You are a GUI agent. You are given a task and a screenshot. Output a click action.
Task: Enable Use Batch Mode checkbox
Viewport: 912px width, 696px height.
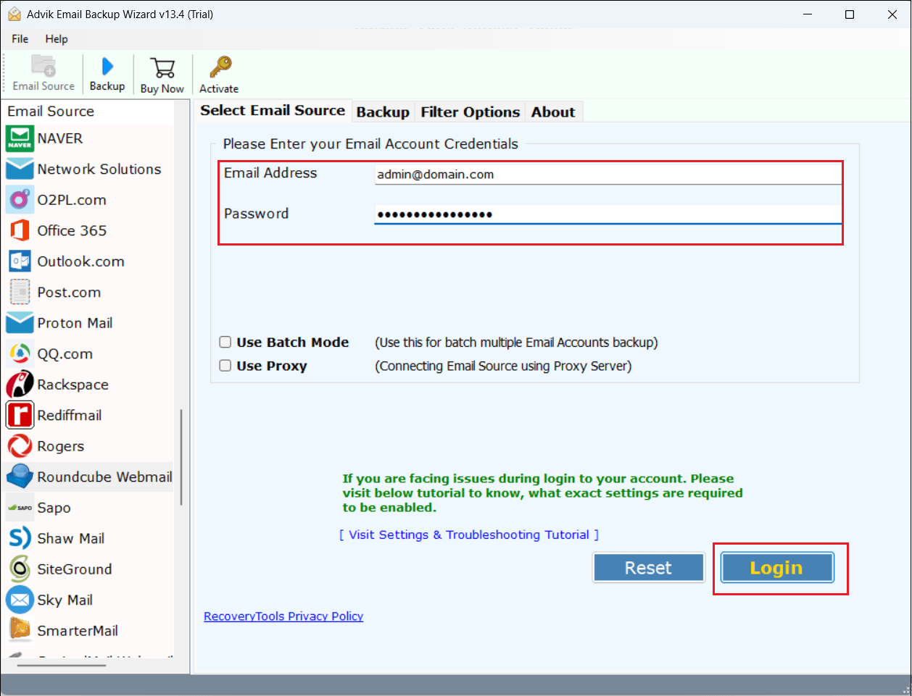[225, 342]
